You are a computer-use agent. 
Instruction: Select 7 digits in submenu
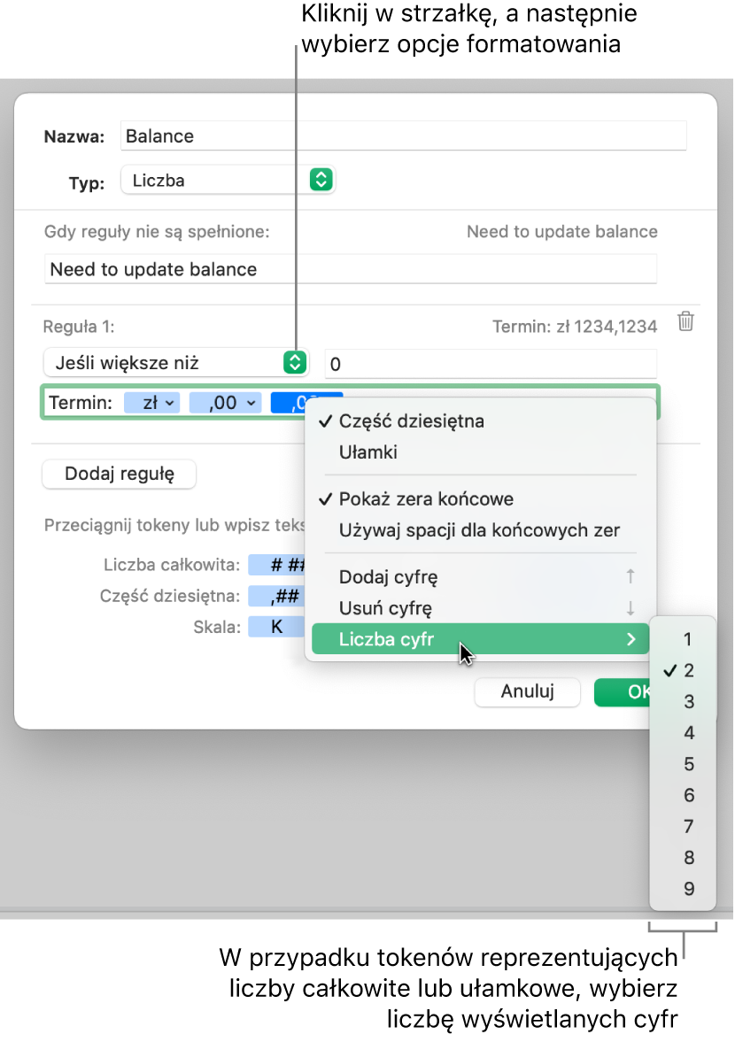pyautogui.click(x=683, y=827)
